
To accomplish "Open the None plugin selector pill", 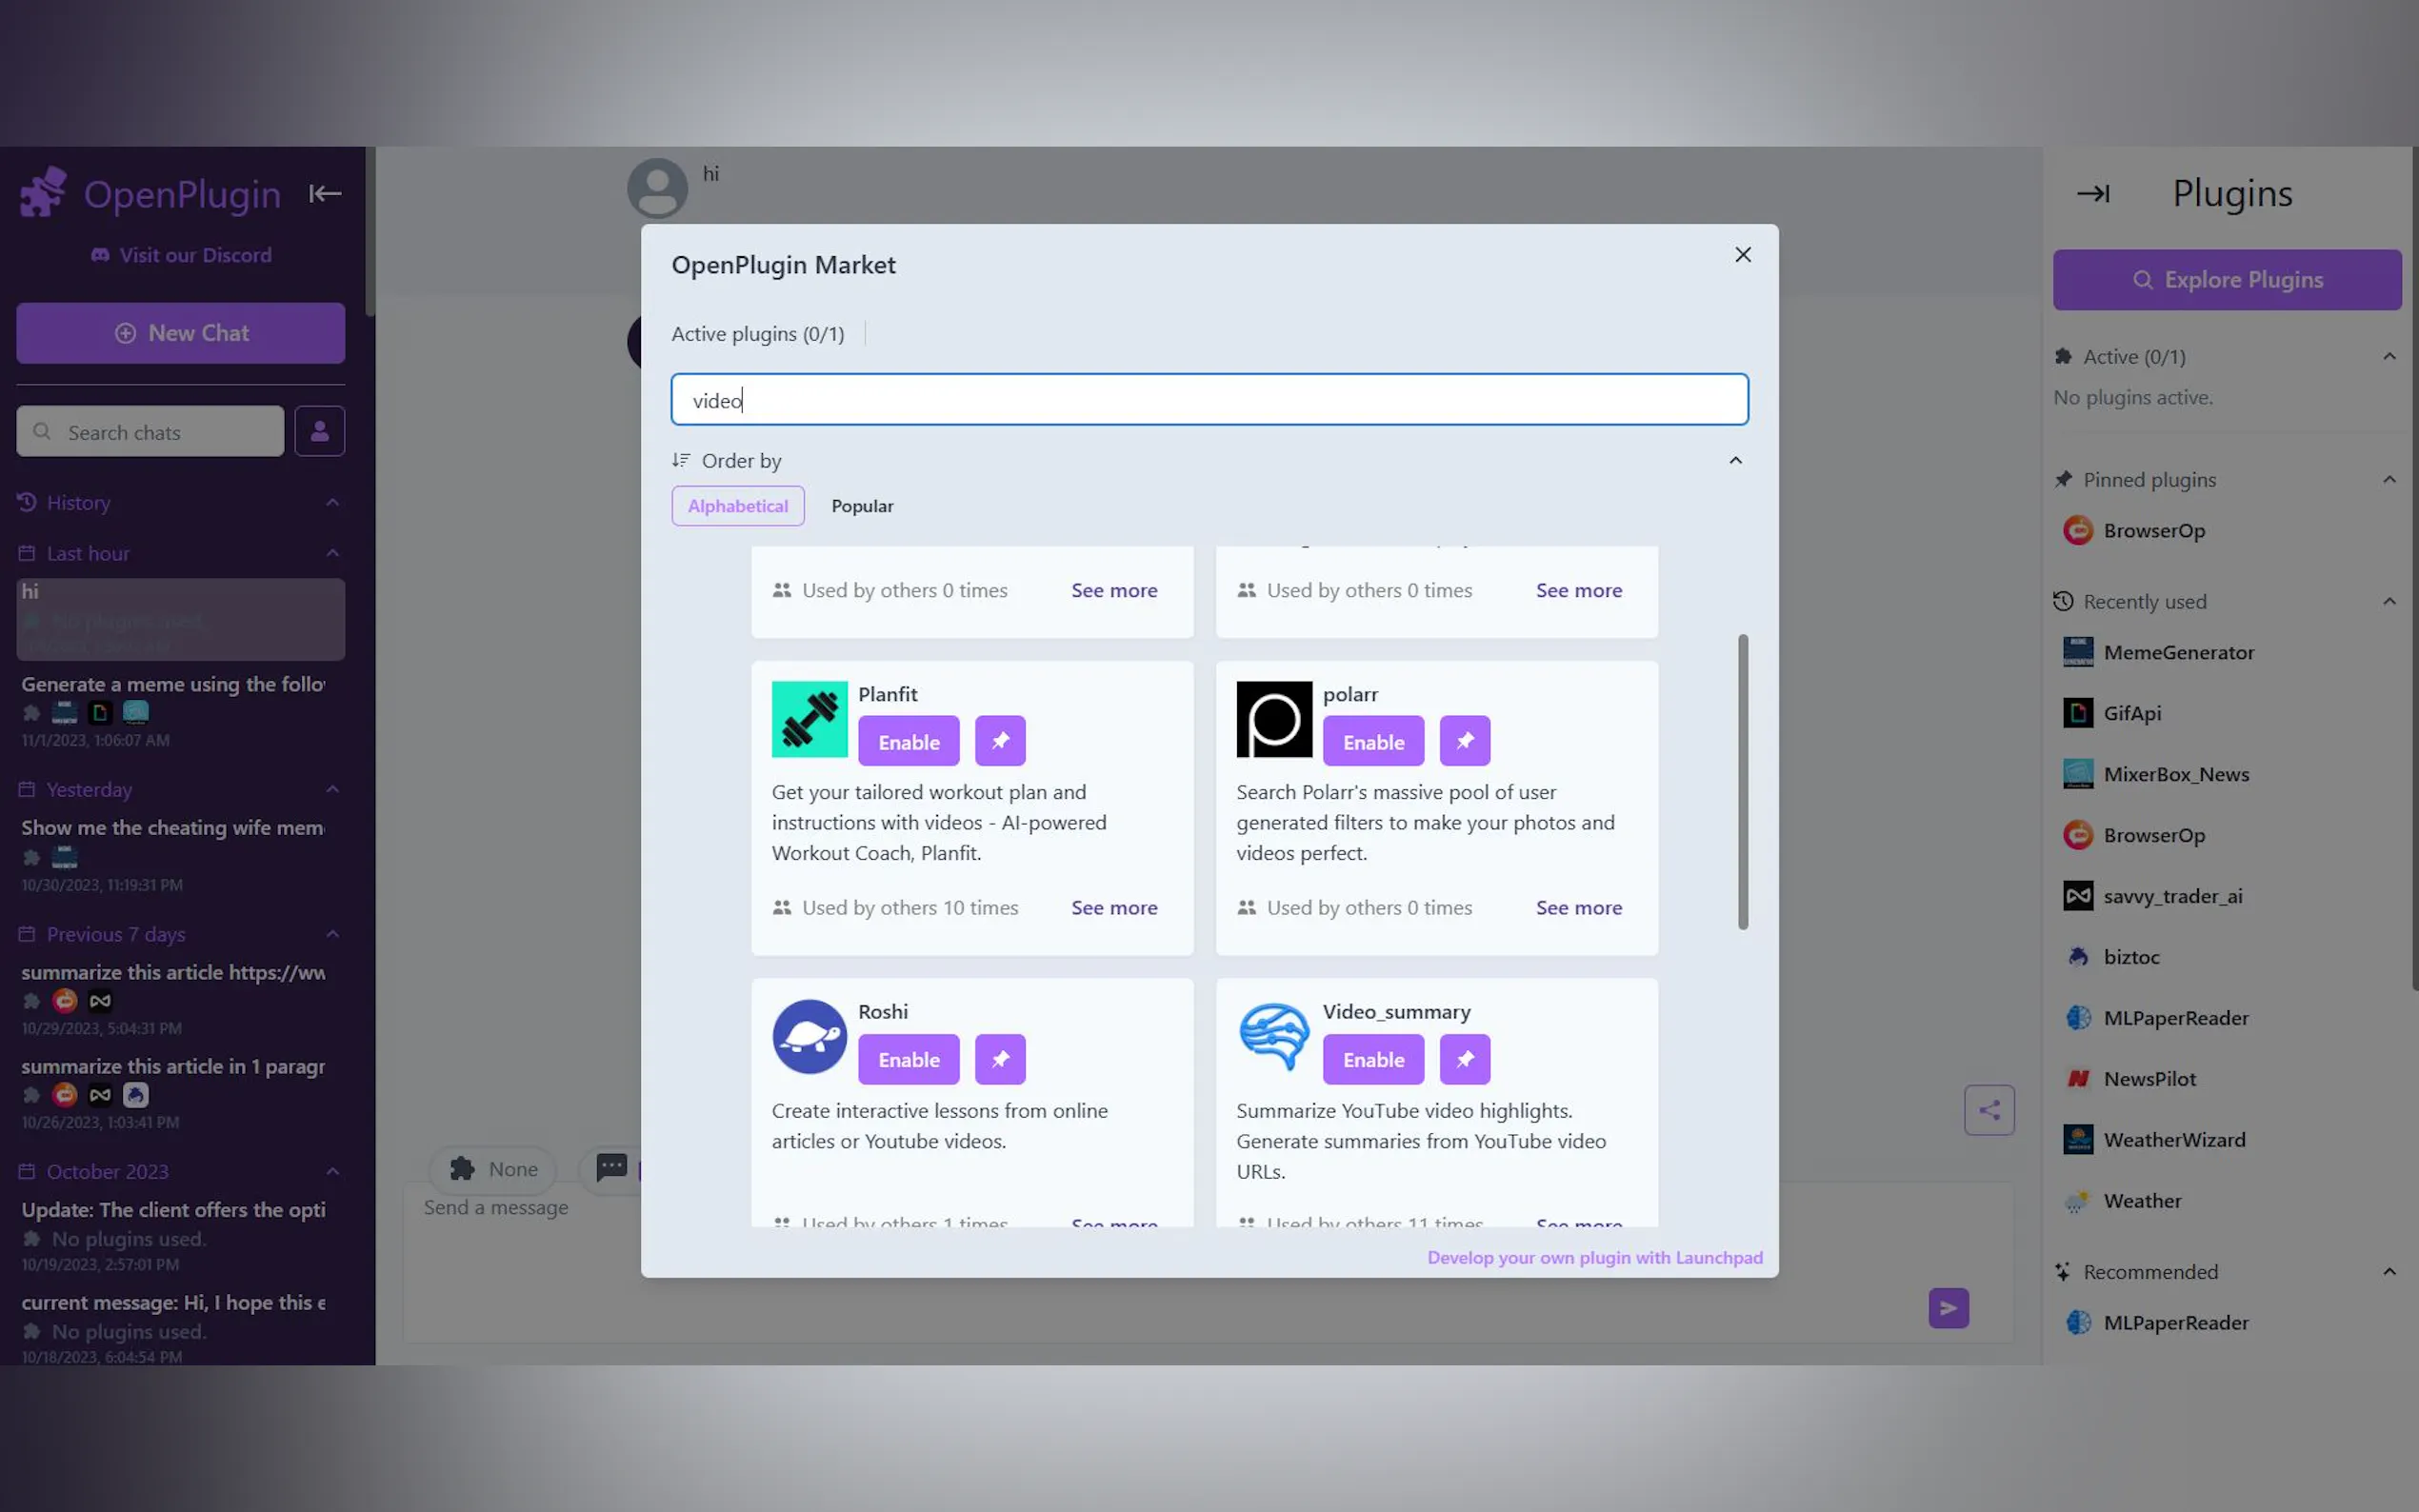I will (x=492, y=1169).
